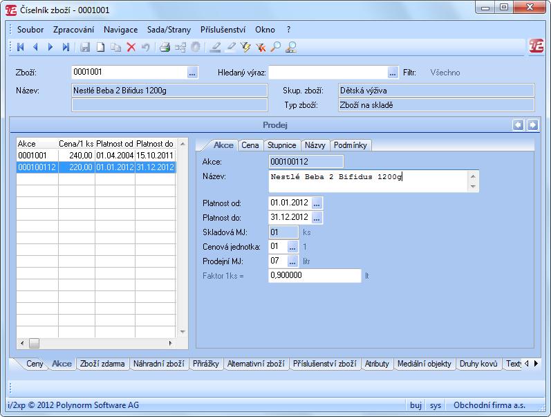Open the Soubor menu
The height and width of the screenshot is (417, 551).
pos(30,30)
